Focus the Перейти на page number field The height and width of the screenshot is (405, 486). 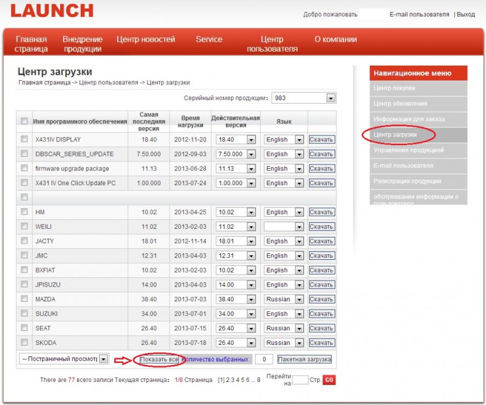tap(300, 380)
